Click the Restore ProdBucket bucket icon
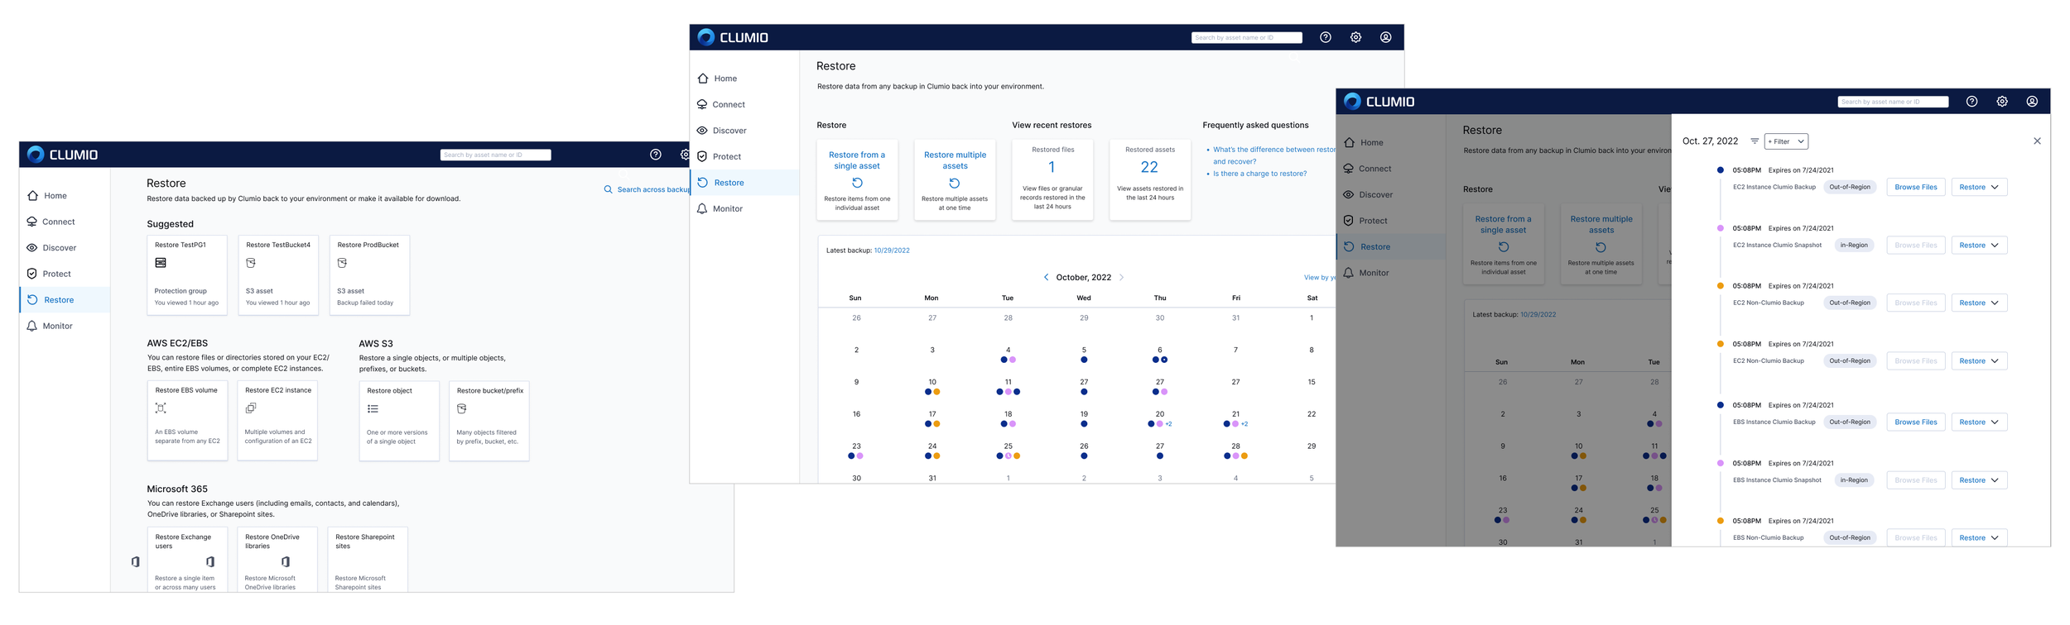Viewport: 2070px width, 625px height. [342, 263]
